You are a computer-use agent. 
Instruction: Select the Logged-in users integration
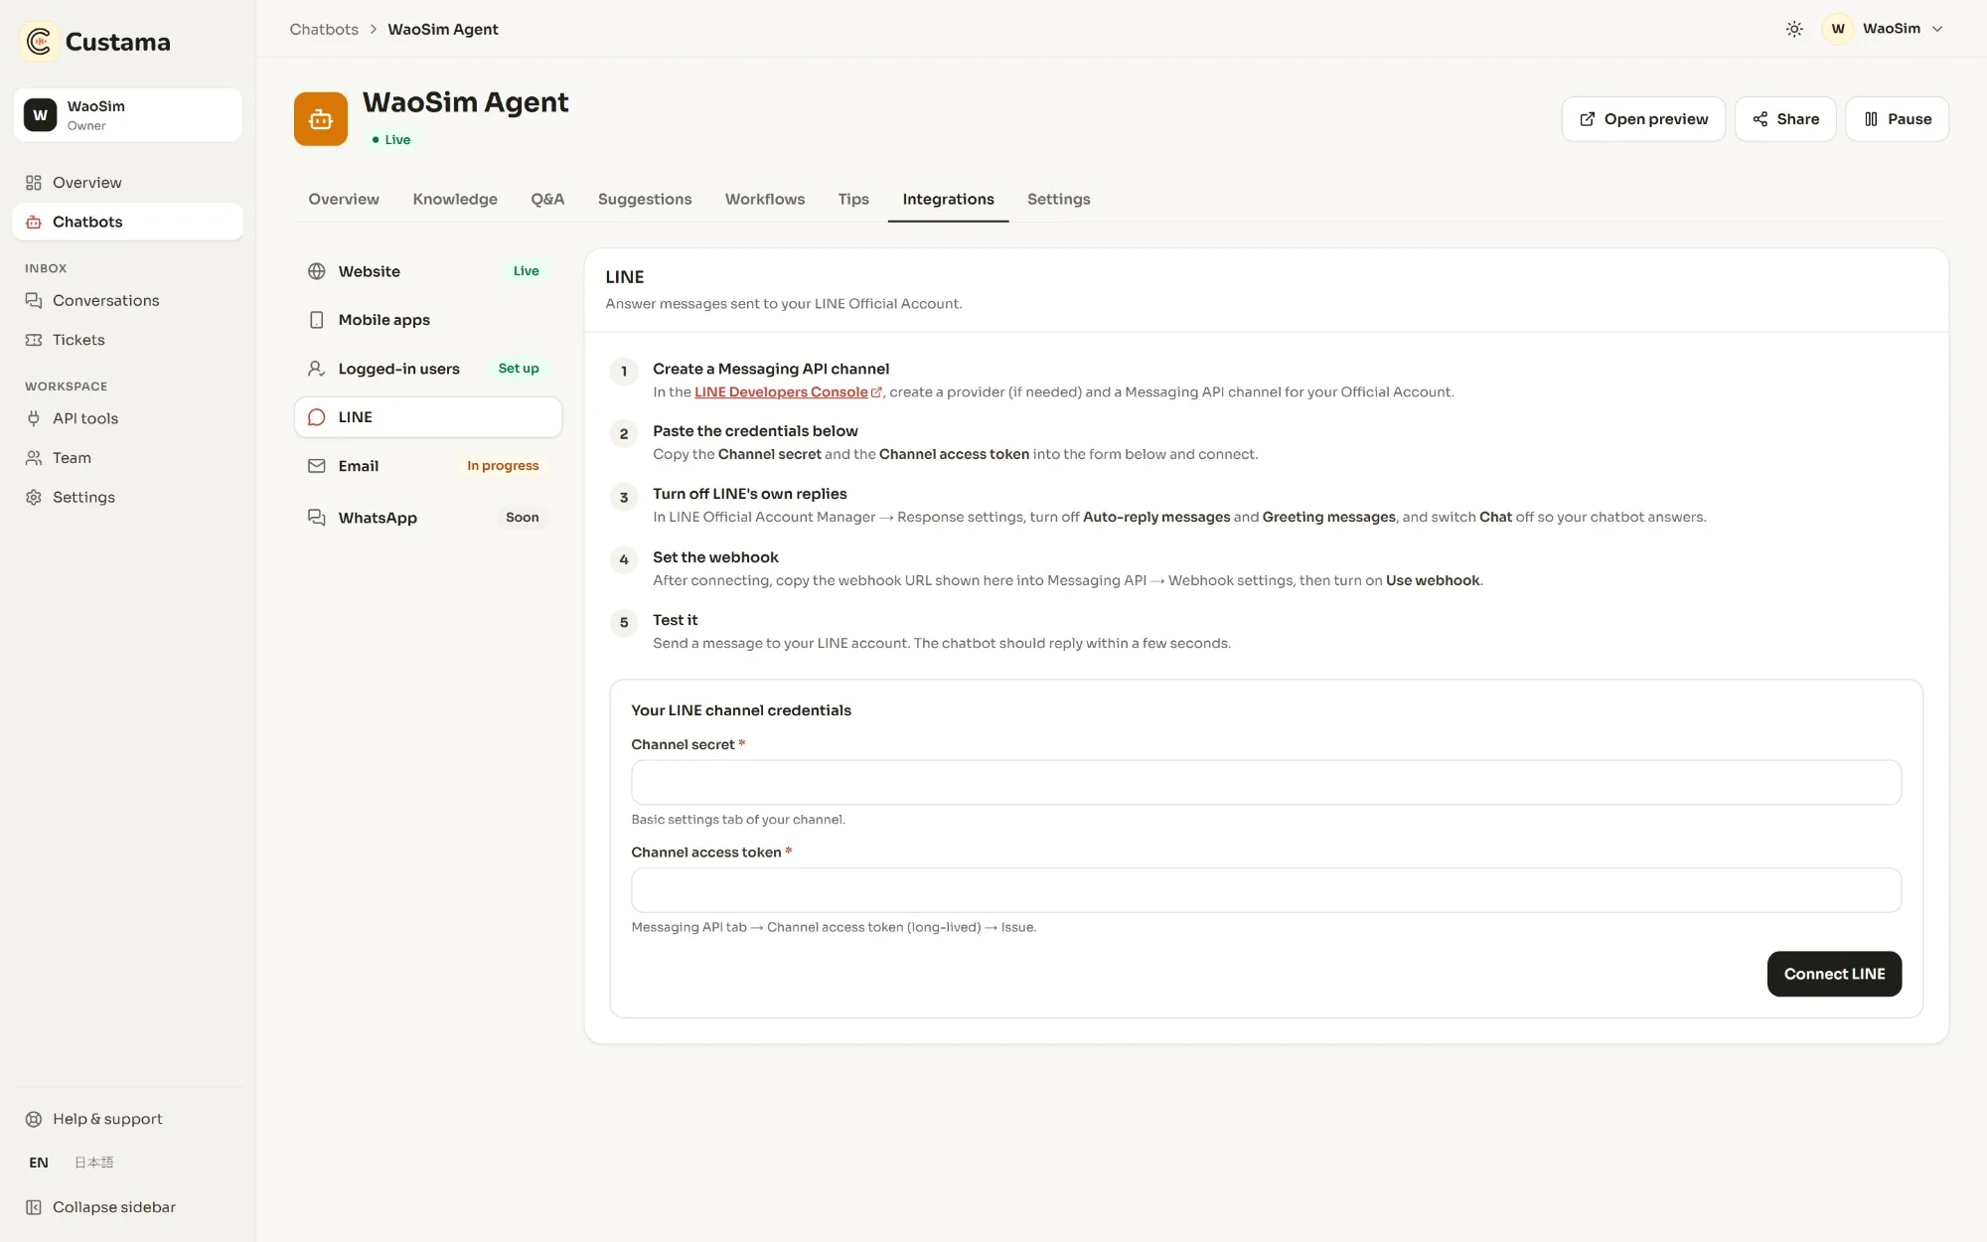click(x=428, y=369)
